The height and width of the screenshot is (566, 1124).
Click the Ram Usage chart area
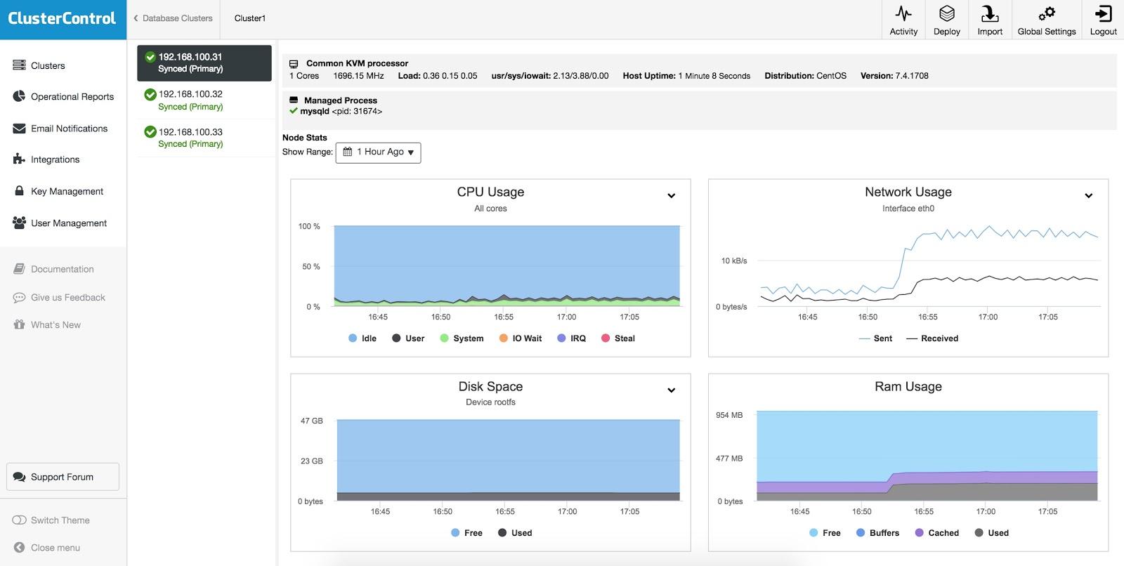(x=927, y=456)
